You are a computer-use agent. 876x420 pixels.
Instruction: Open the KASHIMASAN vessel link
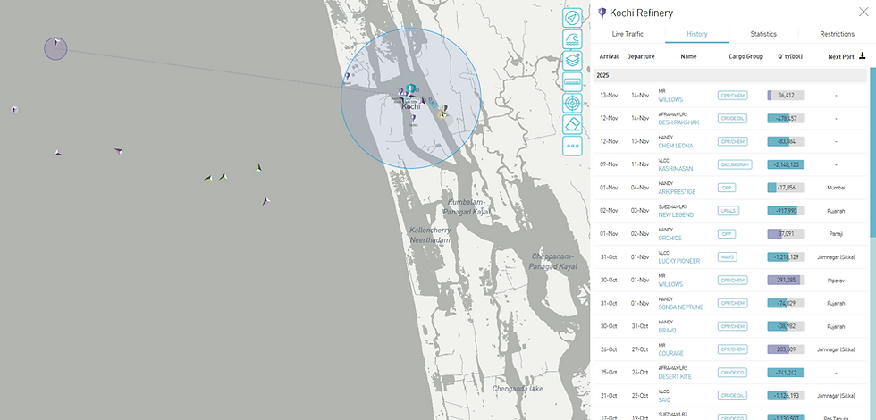[x=676, y=169]
